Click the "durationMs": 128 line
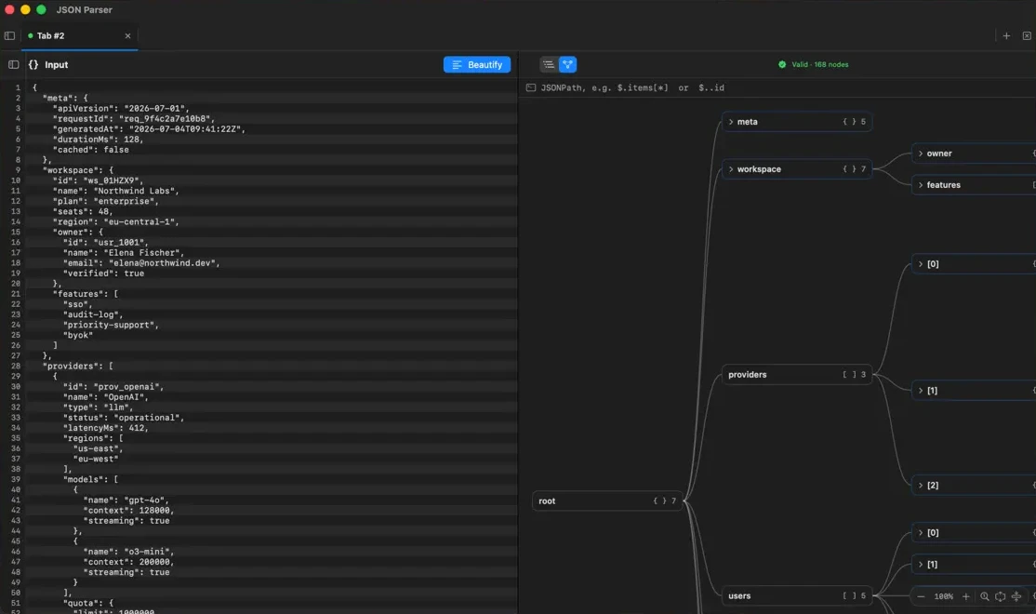The width and height of the screenshot is (1036, 614). pyautogui.click(x=99, y=140)
